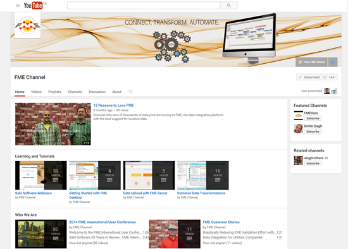Click the Dmitri Bagh channel avatar
The width and height of the screenshot is (348, 249).
298,128
